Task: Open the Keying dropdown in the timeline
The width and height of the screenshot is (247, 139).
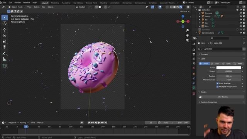Action: (x=24, y=123)
